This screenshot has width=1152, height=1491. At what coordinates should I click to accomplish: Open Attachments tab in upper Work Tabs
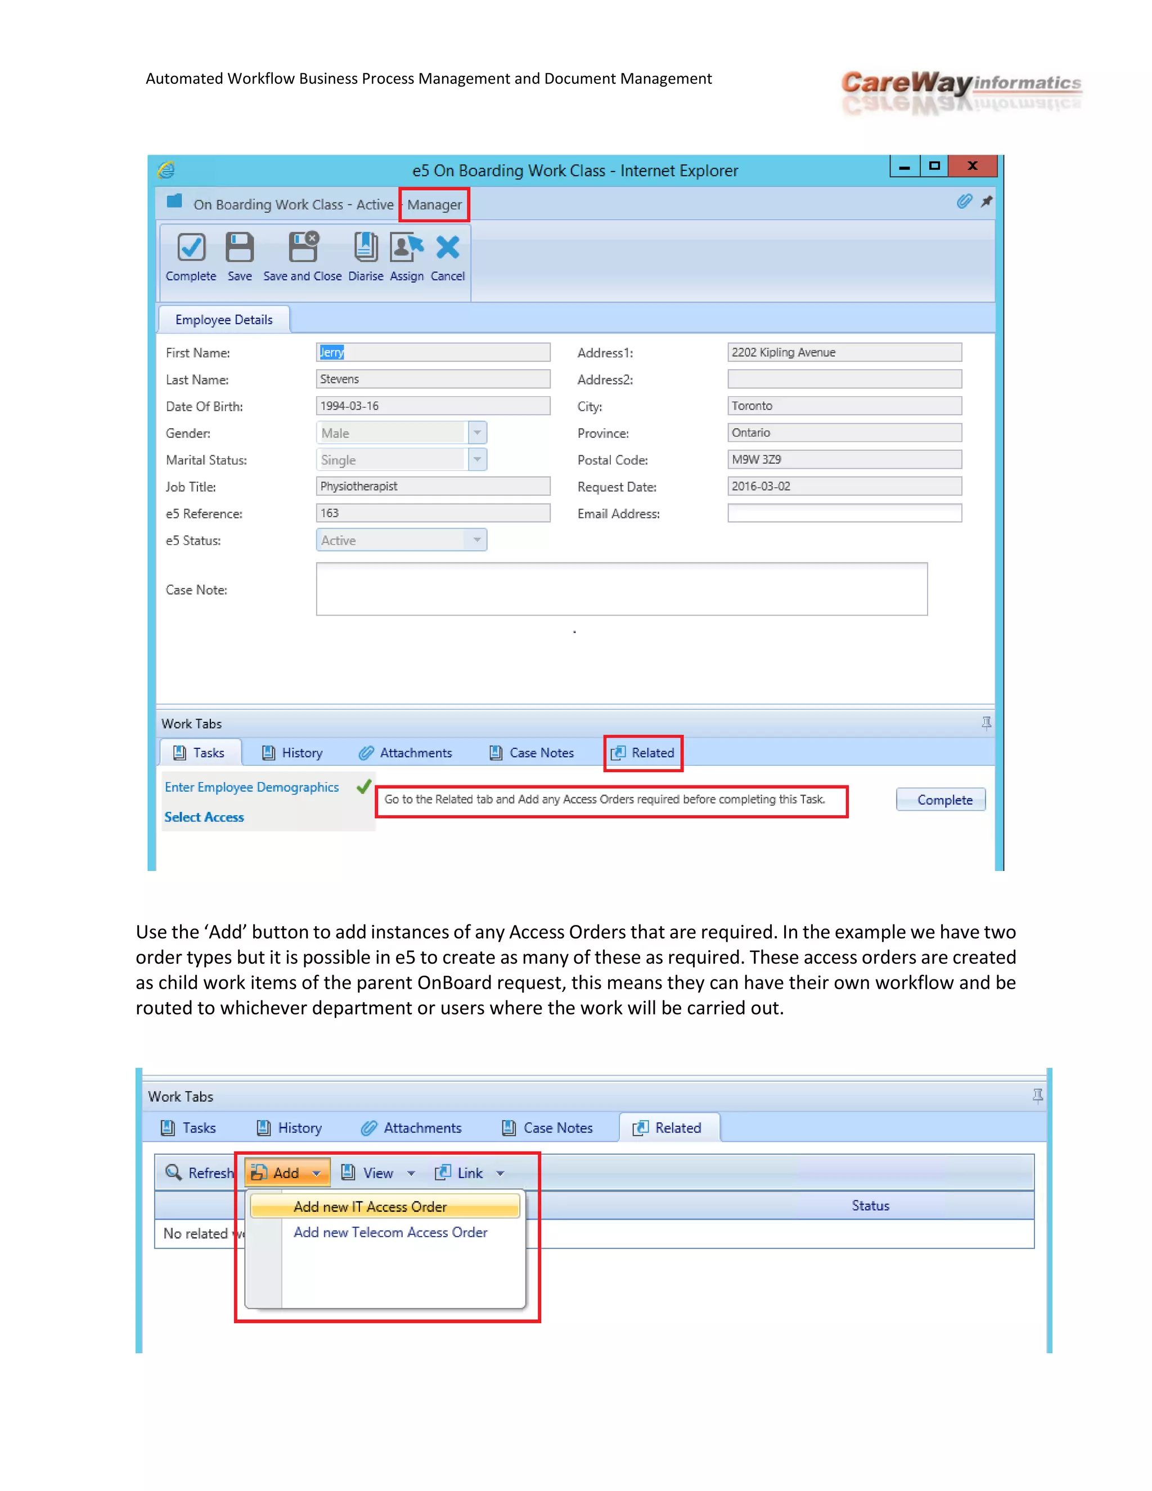[406, 752]
